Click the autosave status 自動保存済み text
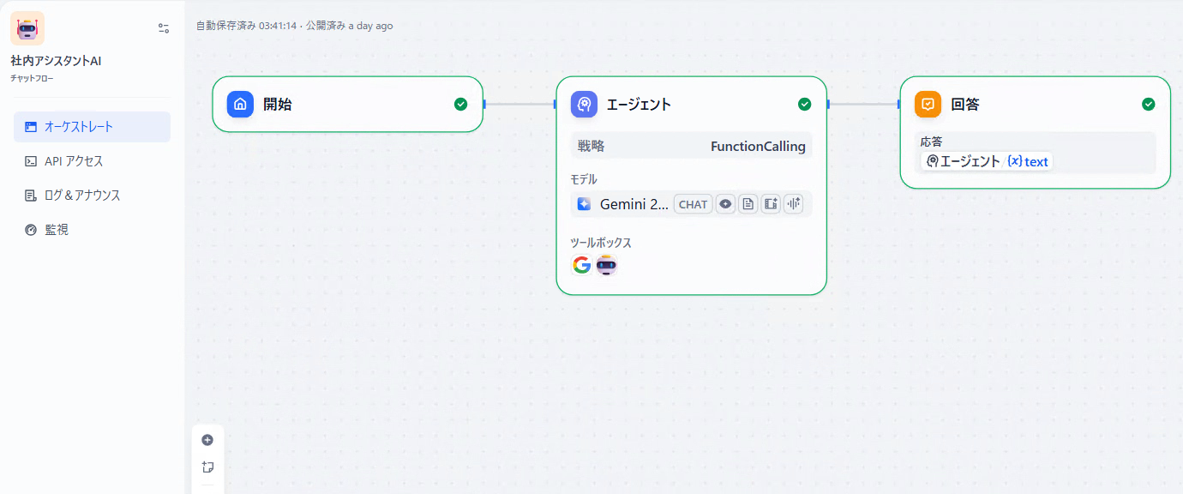 click(x=225, y=26)
